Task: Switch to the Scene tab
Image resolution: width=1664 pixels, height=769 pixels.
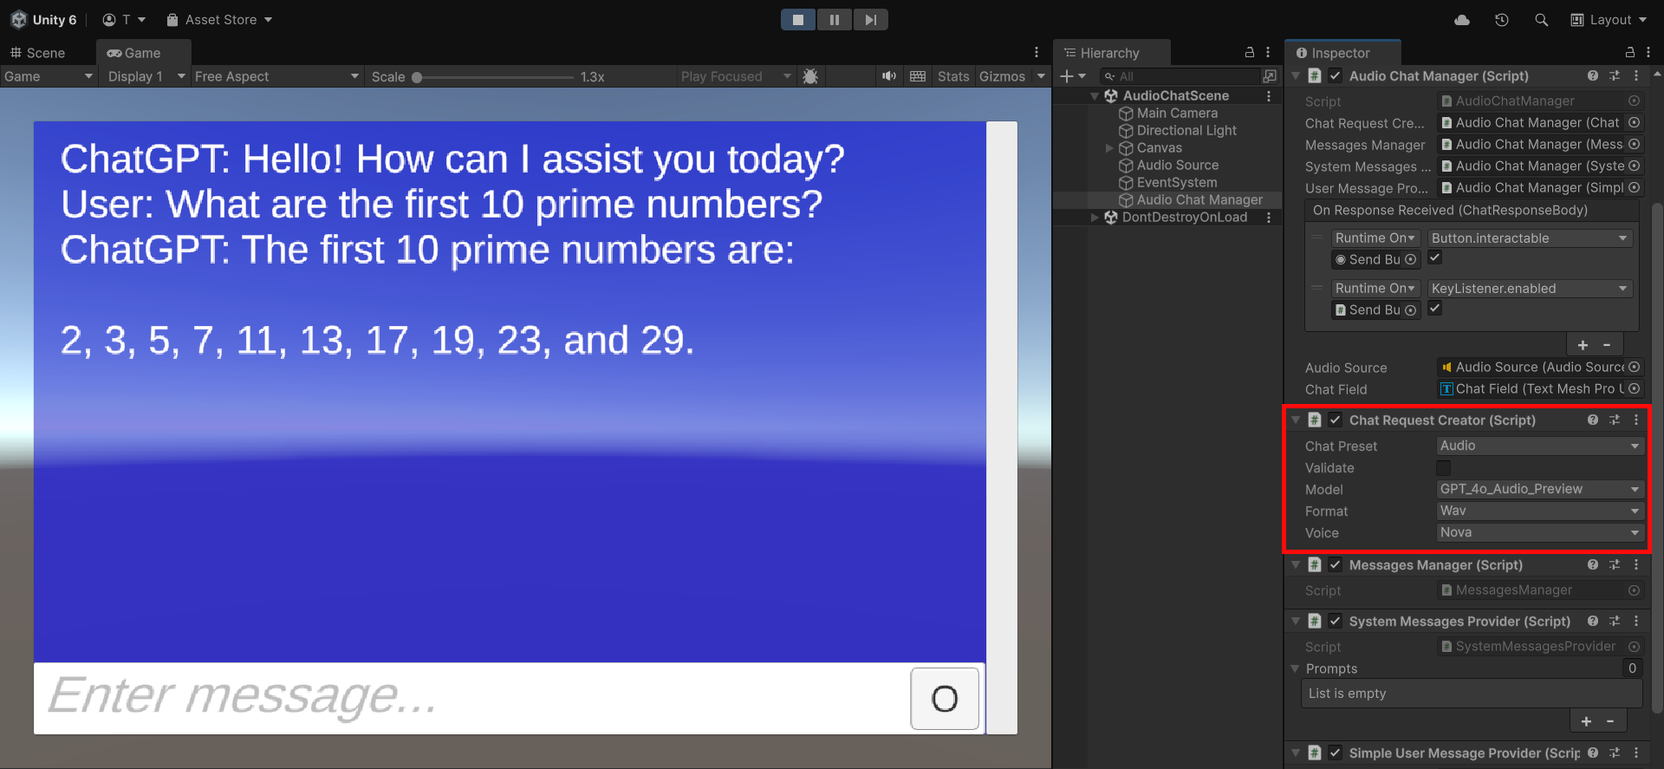Action: [37, 53]
